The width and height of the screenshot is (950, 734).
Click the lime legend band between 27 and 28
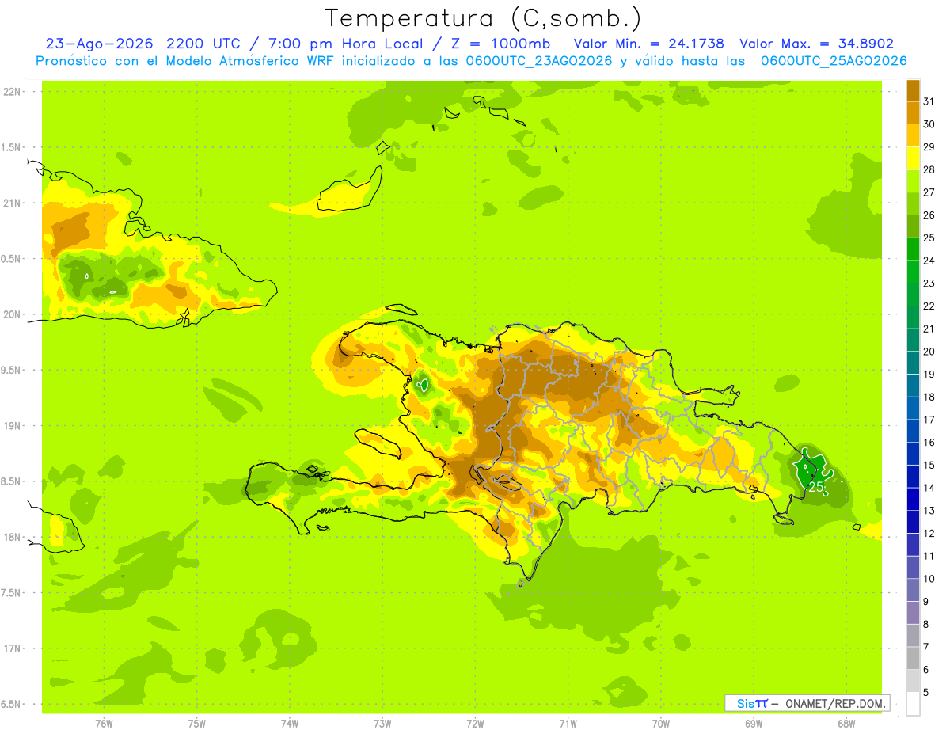tap(913, 181)
